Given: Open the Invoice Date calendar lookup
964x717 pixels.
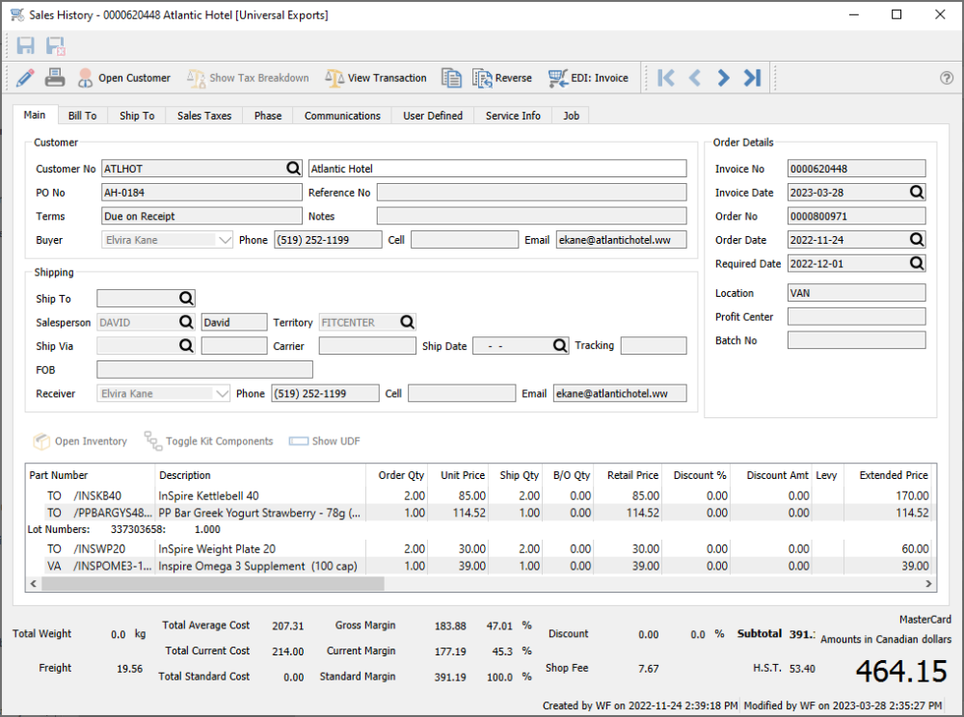Looking at the screenshot, I should tap(915, 192).
